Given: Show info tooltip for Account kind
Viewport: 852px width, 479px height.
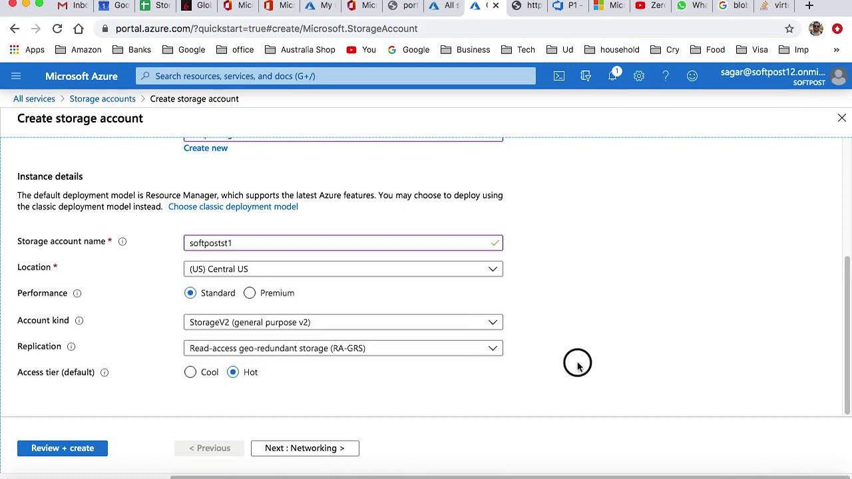Looking at the screenshot, I should tap(79, 321).
